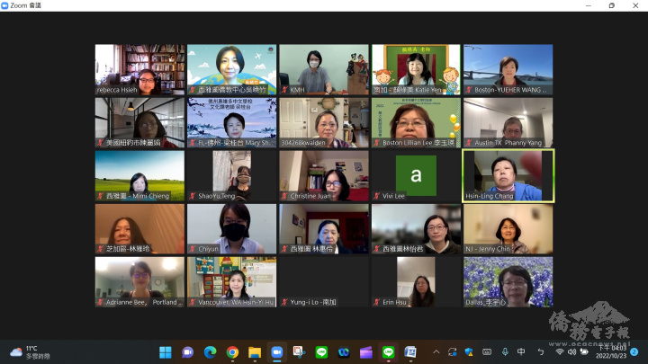Expand hidden system tray icons chevron
Image resolution: width=648 pixels, height=364 pixels.
(x=436, y=351)
